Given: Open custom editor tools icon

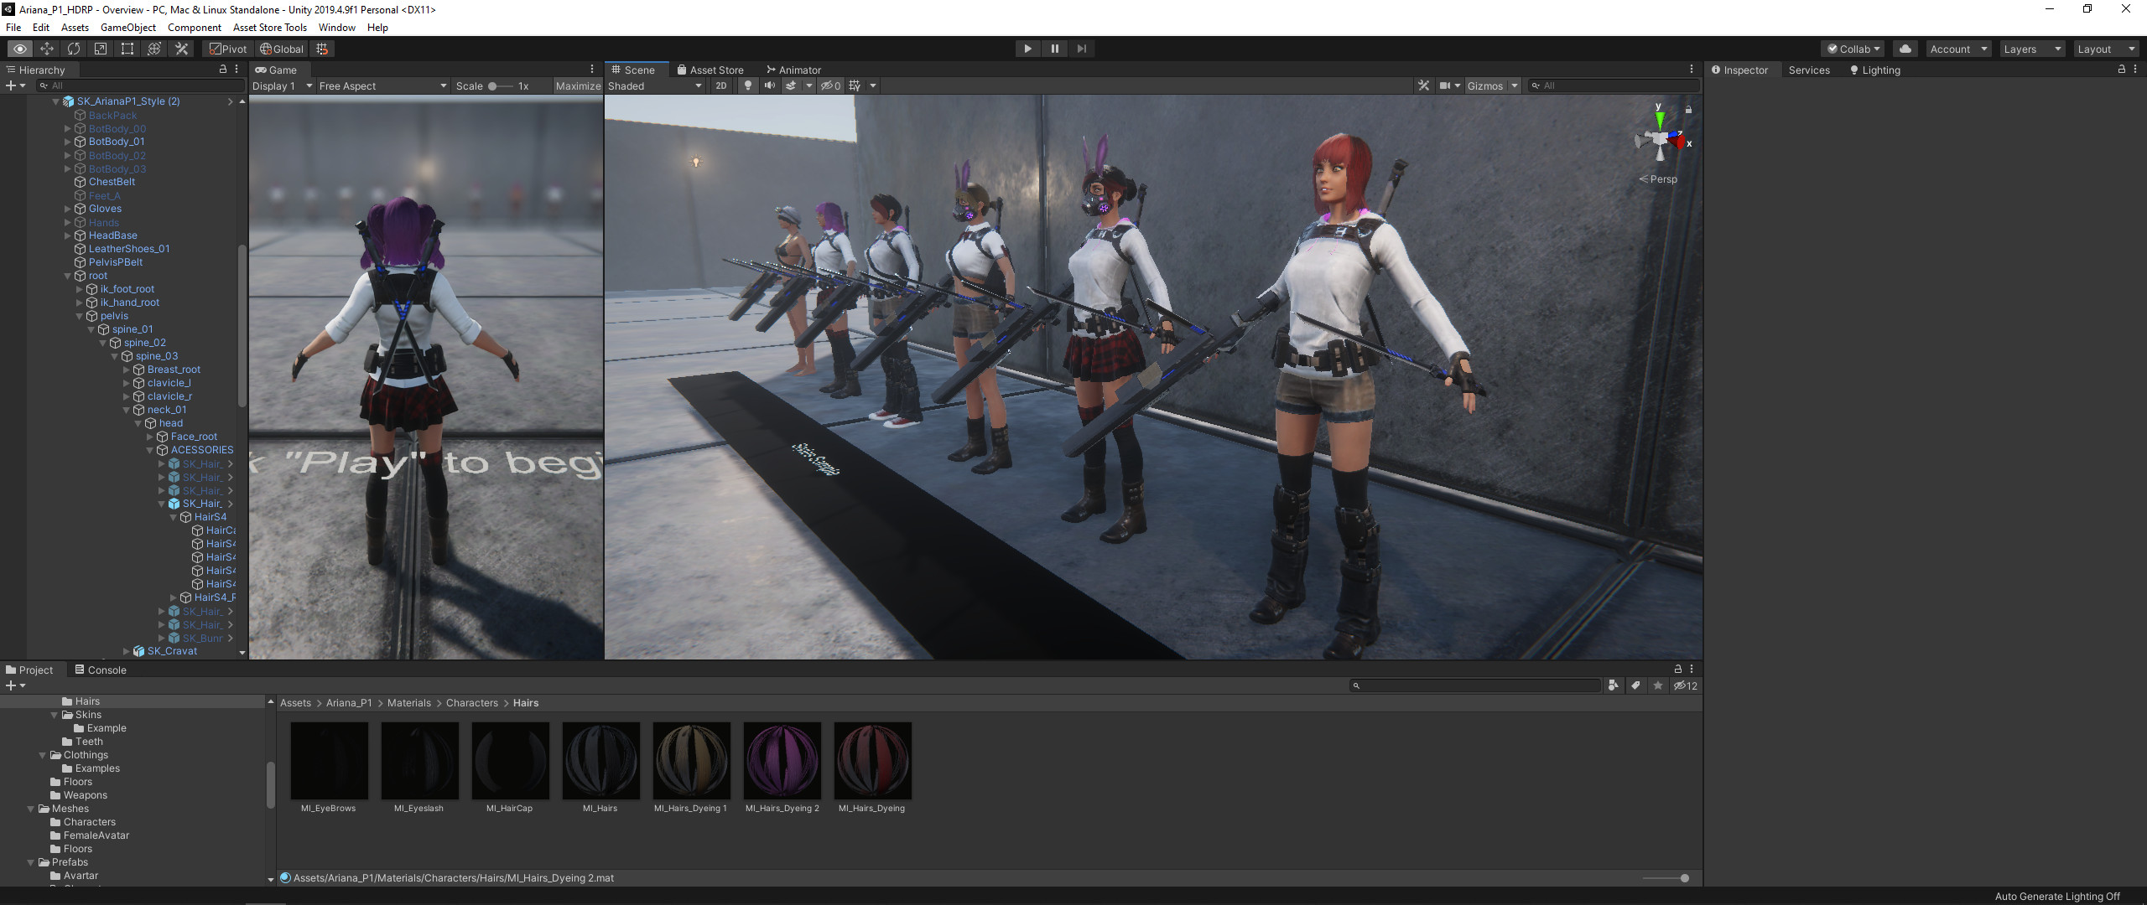Looking at the screenshot, I should click(181, 49).
